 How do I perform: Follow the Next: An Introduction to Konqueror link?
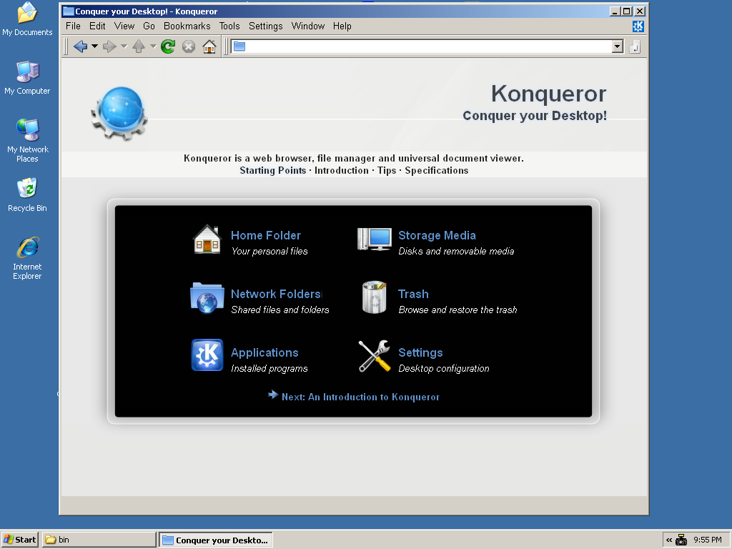tap(360, 397)
